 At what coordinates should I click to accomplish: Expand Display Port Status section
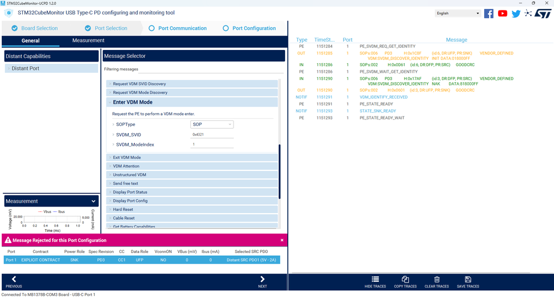192,192
